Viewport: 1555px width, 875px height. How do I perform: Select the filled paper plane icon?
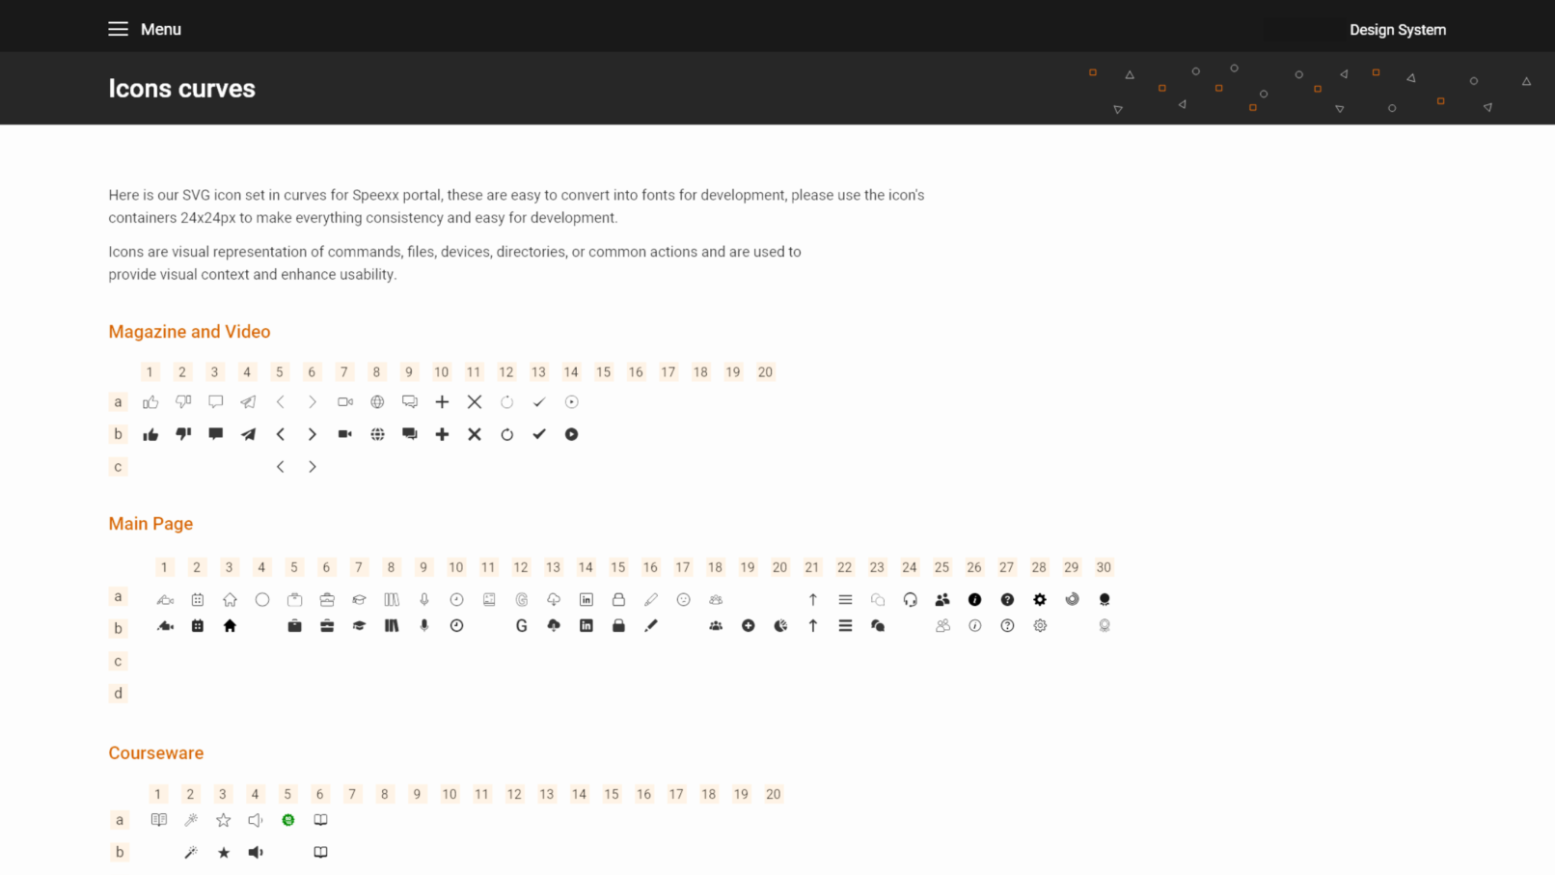(248, 435)
